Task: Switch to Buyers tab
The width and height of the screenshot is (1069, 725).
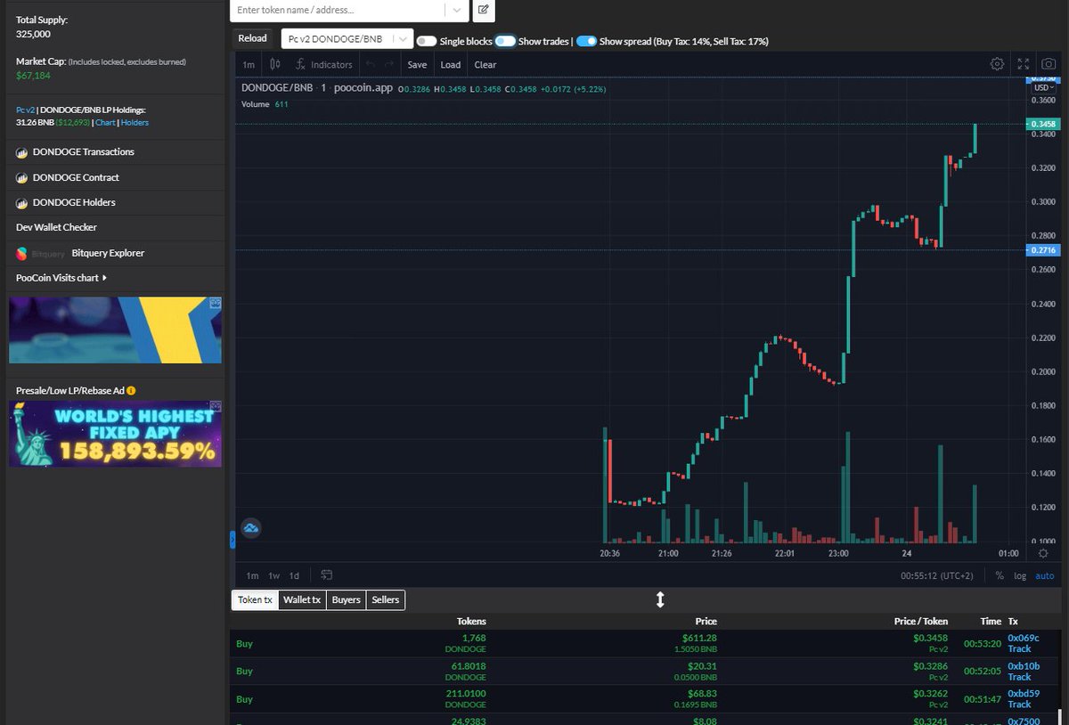Action: click(347, 600)
